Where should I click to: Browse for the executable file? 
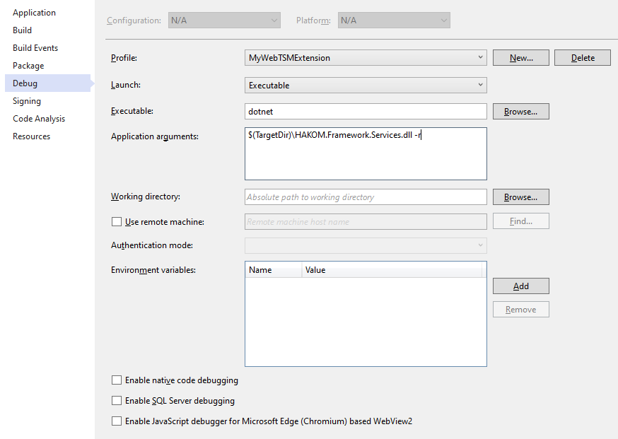[x=520, y=112]
